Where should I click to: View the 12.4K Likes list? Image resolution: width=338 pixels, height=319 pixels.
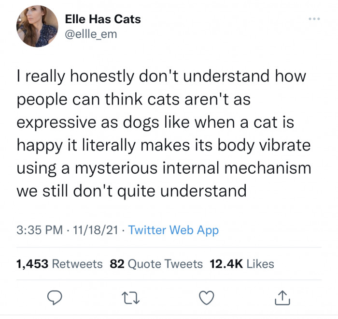pos(242,264)
